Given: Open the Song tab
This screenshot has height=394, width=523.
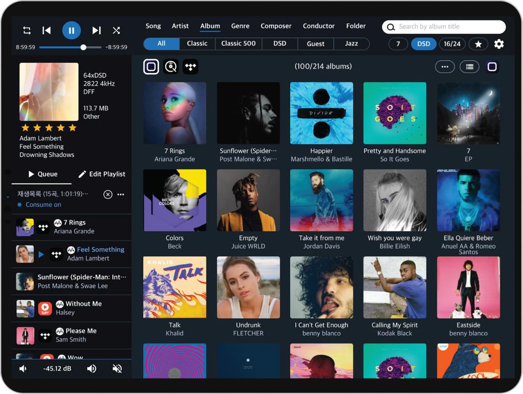Looking at the screenshot, I should (x=153, y=26).
